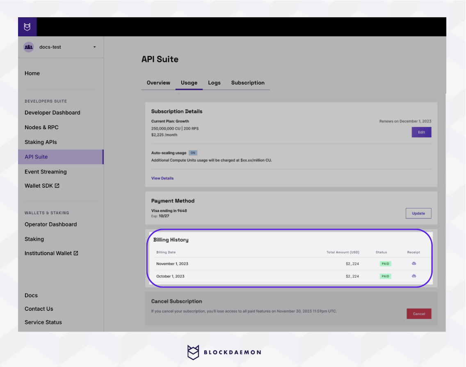Click the $2,224 amount for October 1, 2023
466x367 pixels.
point(352,276)
